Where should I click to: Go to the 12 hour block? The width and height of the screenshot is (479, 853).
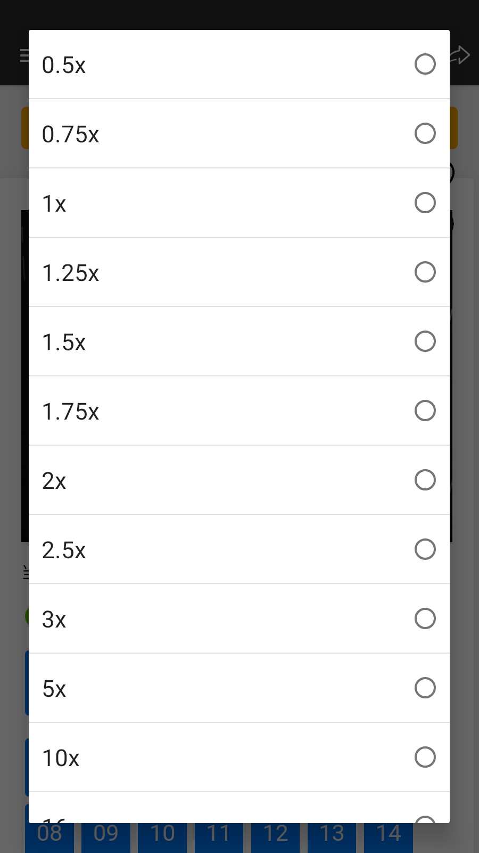point(275,838)
